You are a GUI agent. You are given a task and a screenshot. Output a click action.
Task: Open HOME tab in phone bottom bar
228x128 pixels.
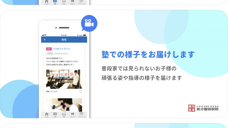tap(47, 115)
